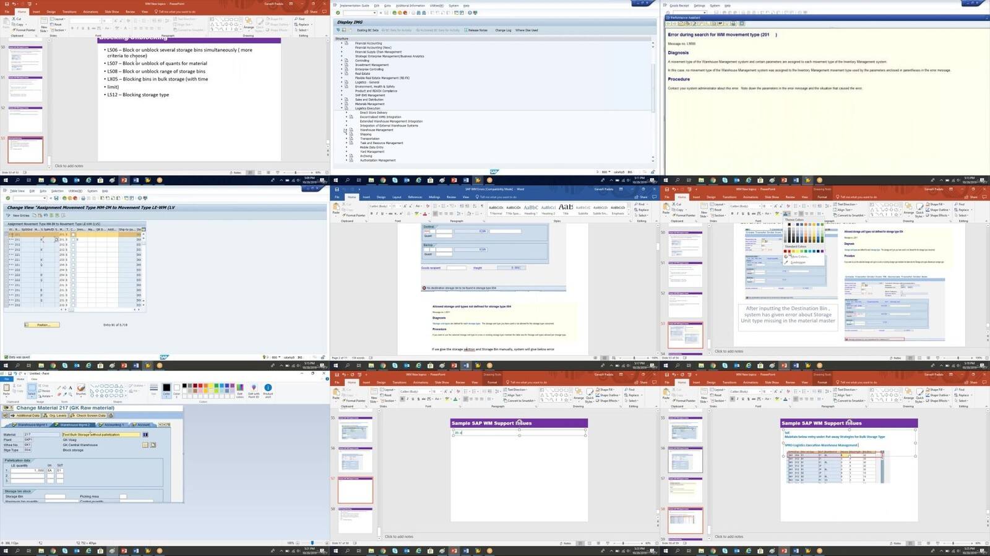Pick the red swatch in Paint palette

pos(200,385)
